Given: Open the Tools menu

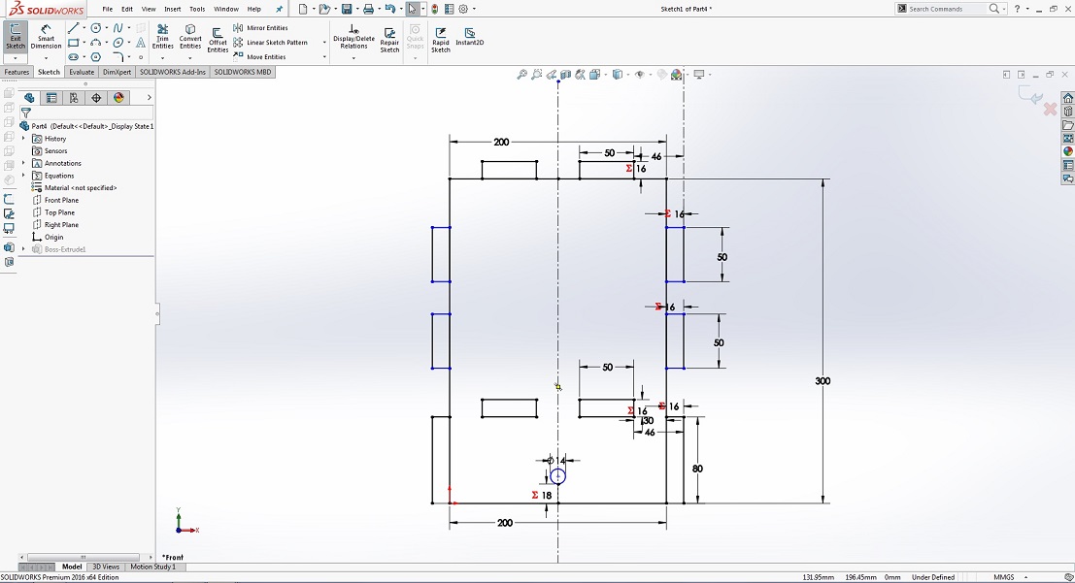Looking at the screenshot, I should pos(197,9).
